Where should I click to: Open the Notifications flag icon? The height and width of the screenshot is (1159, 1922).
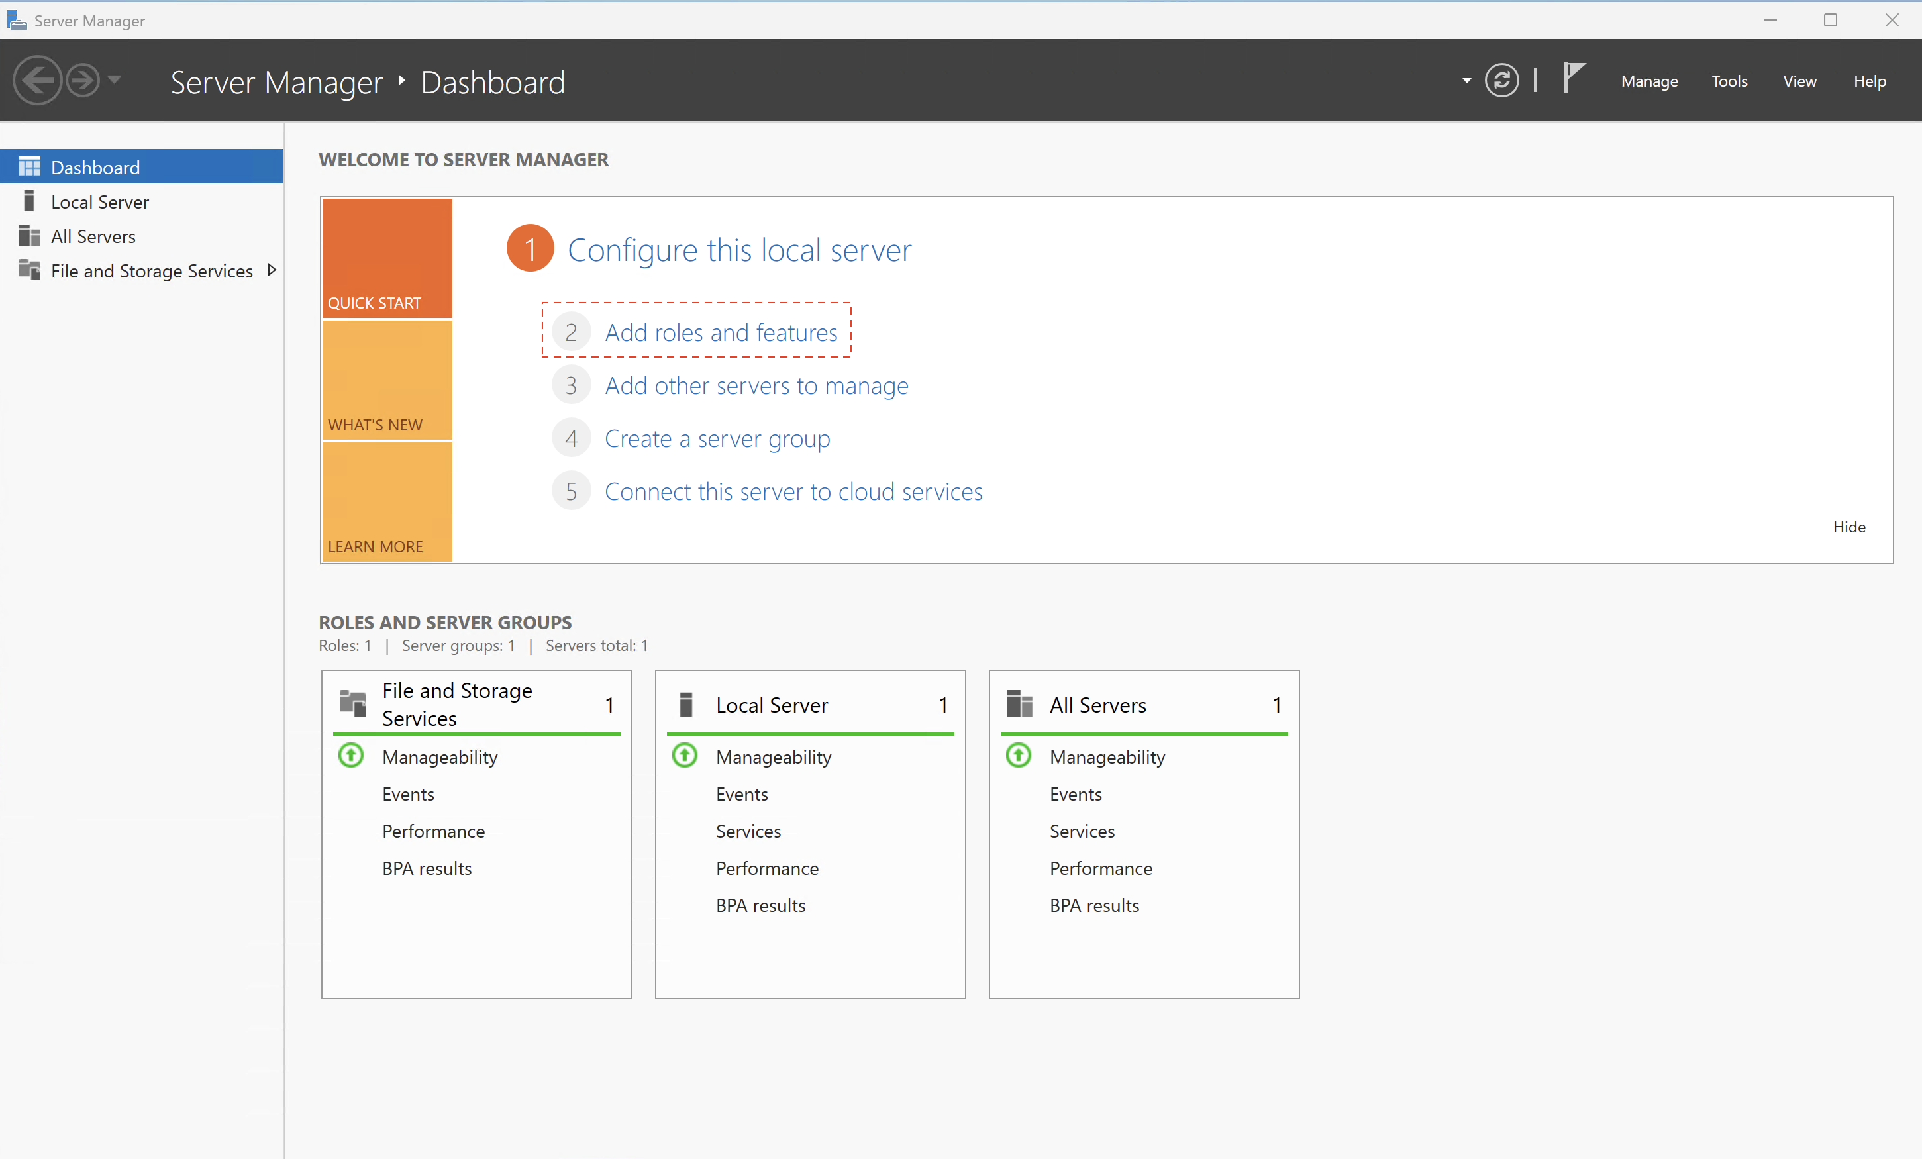(1574, 79)
